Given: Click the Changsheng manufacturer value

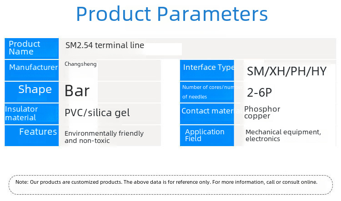Looking at the screenshot, I should coord(80,64).
